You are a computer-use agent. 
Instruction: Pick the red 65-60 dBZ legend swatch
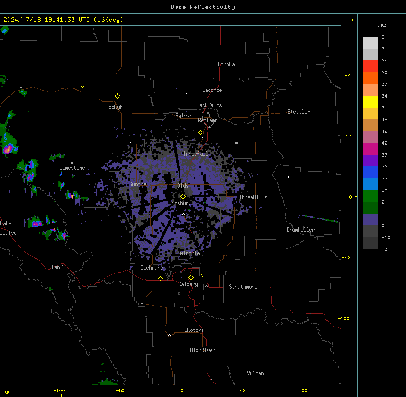pyautogui.click(x=370, y=66)
